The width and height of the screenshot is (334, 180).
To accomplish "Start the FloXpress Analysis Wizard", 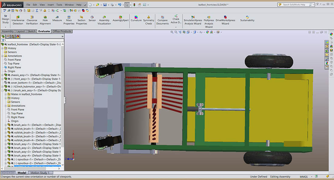I will [209, 22].
